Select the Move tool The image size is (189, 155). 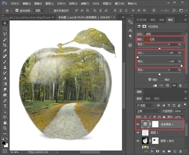[5, 23]
